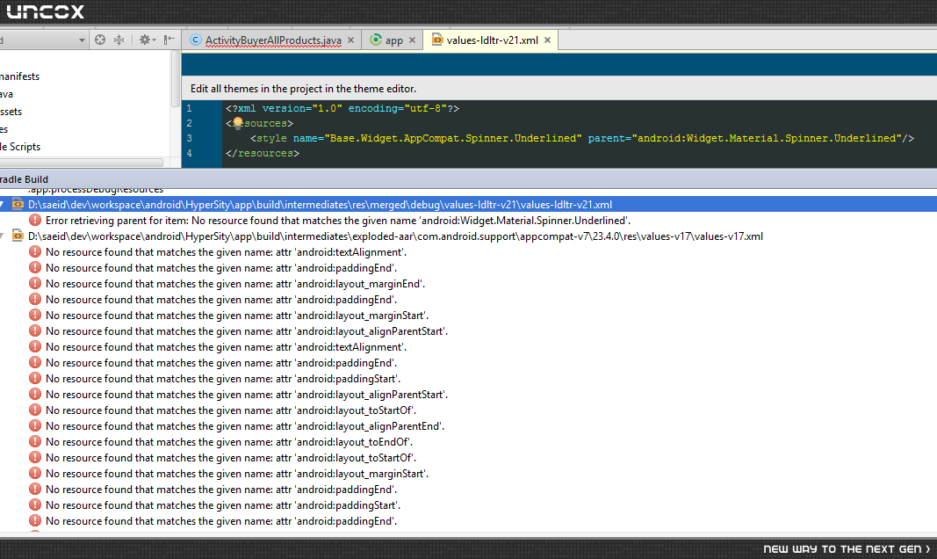Select the 'android:layout_alignParentEnd' error row
This screenshot has width=937, height=559.
(x=245, y=426)
